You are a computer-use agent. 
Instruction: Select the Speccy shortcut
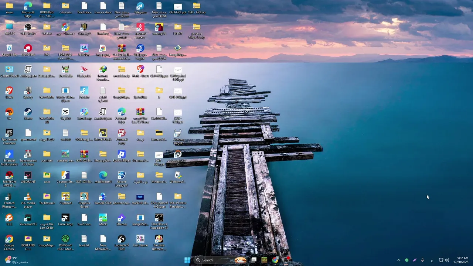[28, 93]
